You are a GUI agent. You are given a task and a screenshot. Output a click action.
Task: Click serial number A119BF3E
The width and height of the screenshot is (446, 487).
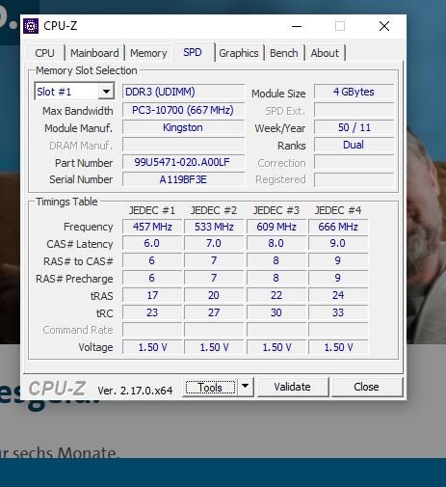click(183, 179)
